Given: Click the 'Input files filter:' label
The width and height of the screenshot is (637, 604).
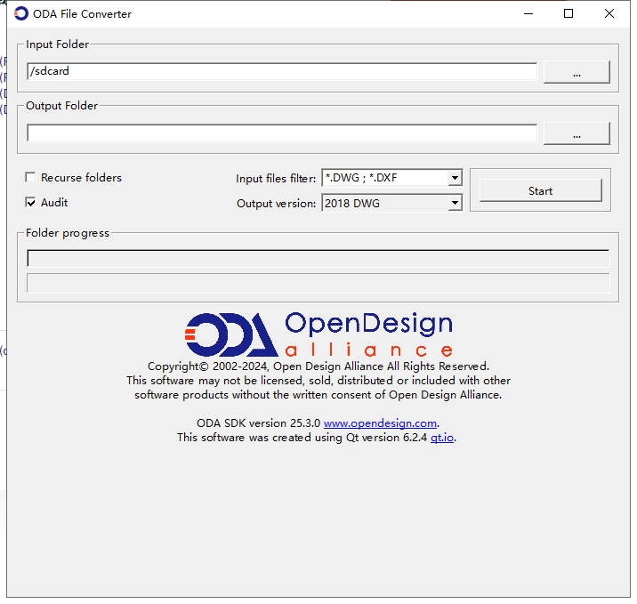Looking at the screenshot, I should pyautogui.click(x=276, y=179).
